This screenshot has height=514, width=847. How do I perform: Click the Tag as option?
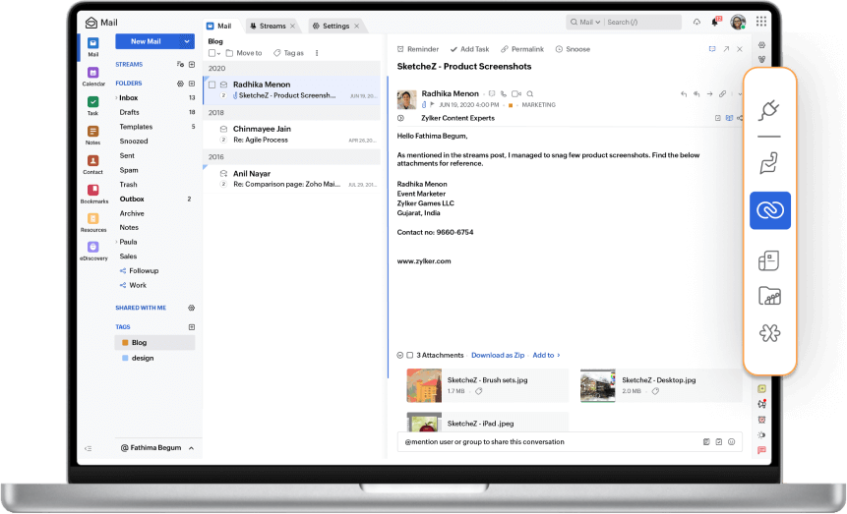click(x=288, y=53)
